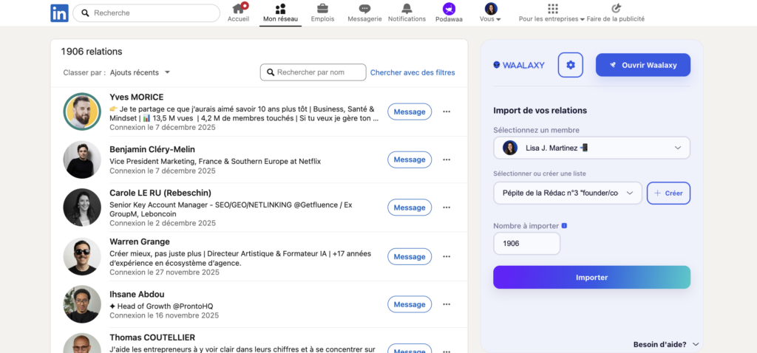Open more options for Benjamin Cléry-Melin
The image size is (757, 353).
pyautogui.click(x=447, y=160)
